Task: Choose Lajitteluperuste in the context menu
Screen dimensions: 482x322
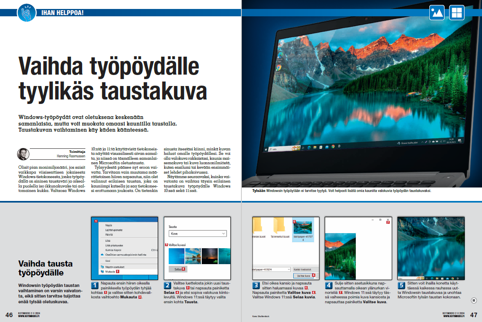Action: (114, 230)
